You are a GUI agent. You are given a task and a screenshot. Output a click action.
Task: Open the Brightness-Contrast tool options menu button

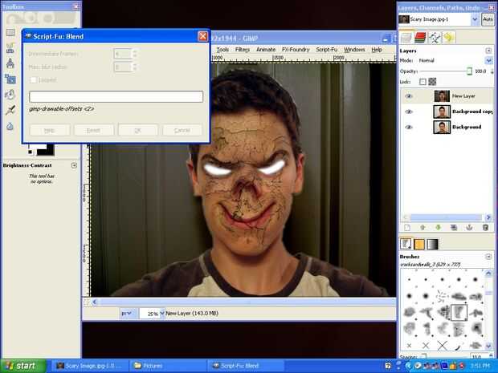tap(74, 165)
